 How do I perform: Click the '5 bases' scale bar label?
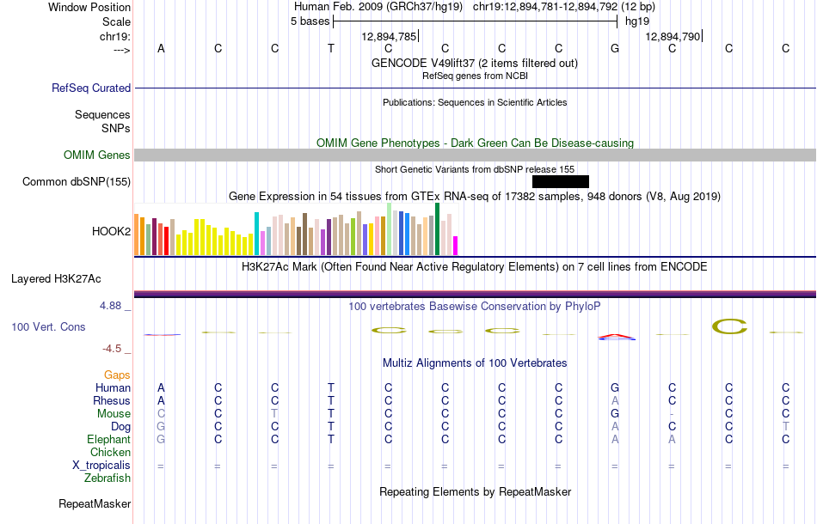coord(310,21)
